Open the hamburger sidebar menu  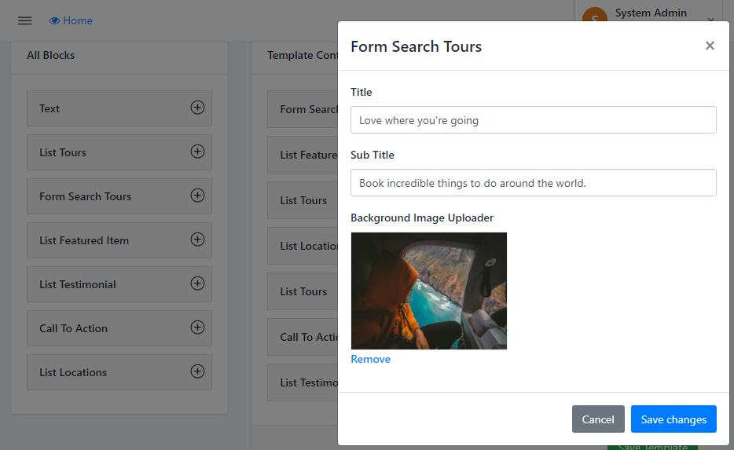tap(24, 20)
